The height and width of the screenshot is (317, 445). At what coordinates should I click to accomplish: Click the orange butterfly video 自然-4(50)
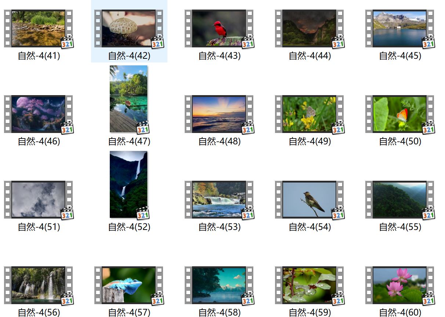(x=399, y=114)
